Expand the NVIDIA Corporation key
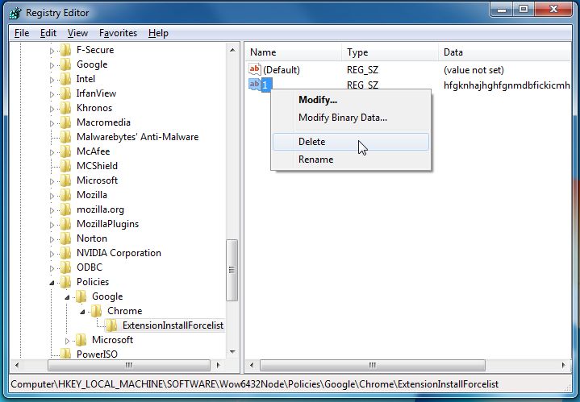The height and width of the screenshot is (402, 580). tap(52, 254)
